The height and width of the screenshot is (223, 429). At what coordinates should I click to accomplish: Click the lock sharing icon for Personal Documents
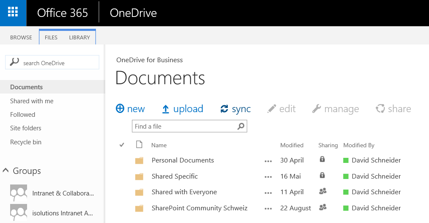click(322, 160)
